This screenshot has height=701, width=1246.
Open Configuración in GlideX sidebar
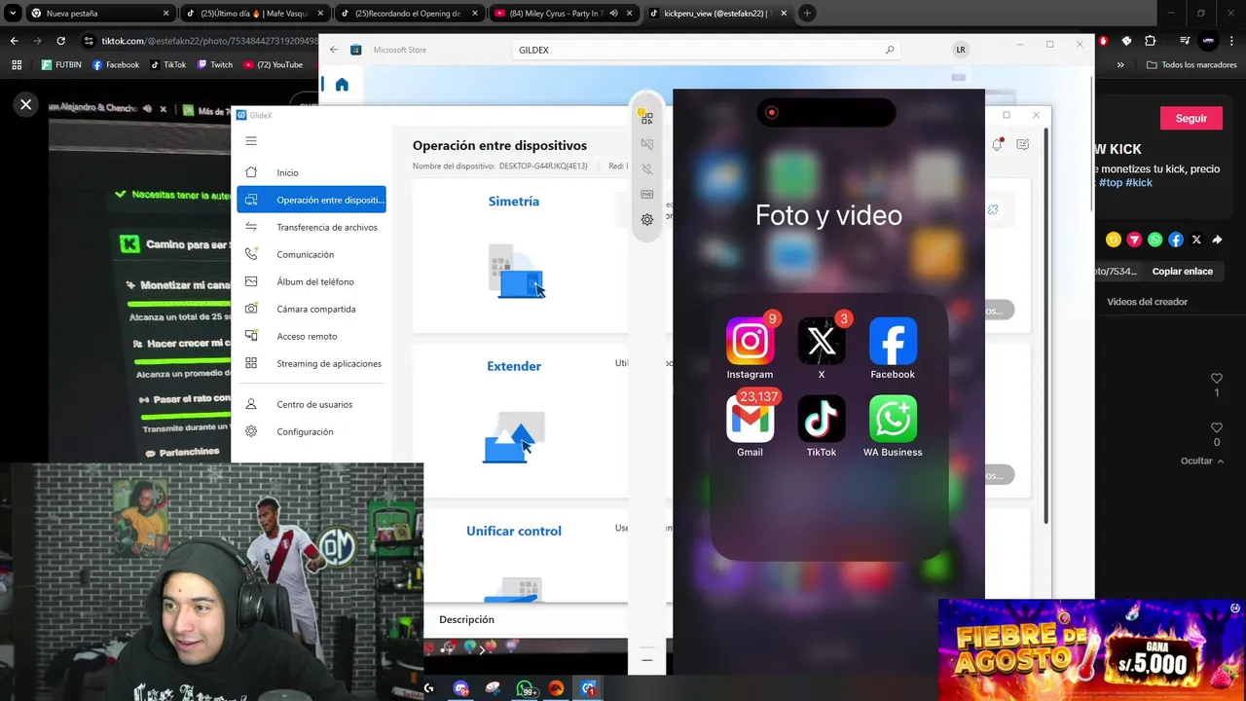click(x=311, y=431)
